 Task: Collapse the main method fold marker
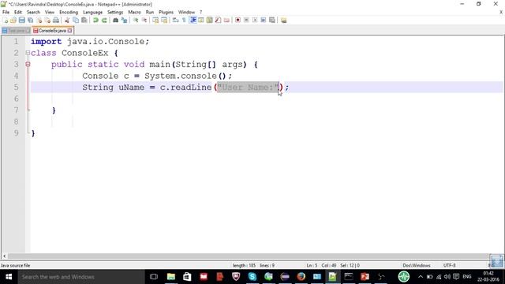point(28,65)
